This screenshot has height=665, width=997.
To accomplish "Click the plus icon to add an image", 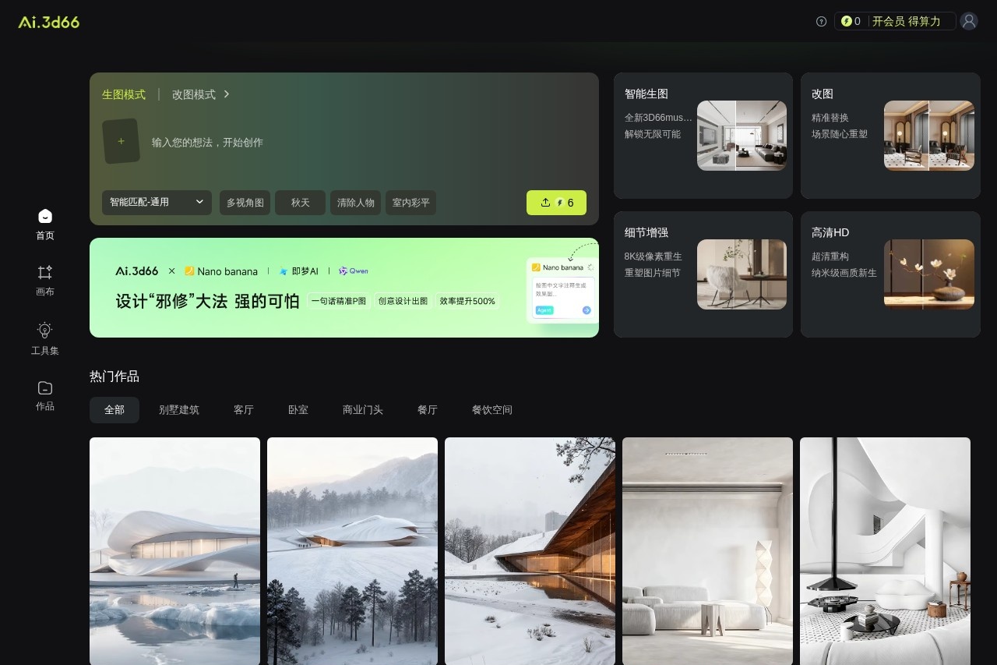I will coord(122,141).
